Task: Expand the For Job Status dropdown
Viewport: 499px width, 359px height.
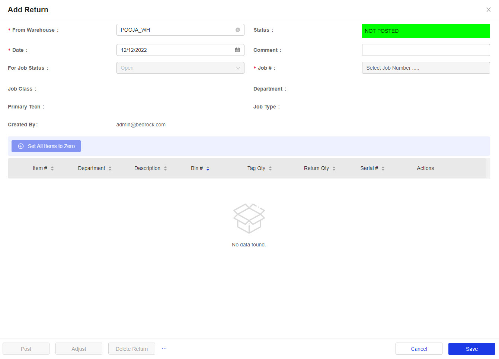Action: [180, 68]
